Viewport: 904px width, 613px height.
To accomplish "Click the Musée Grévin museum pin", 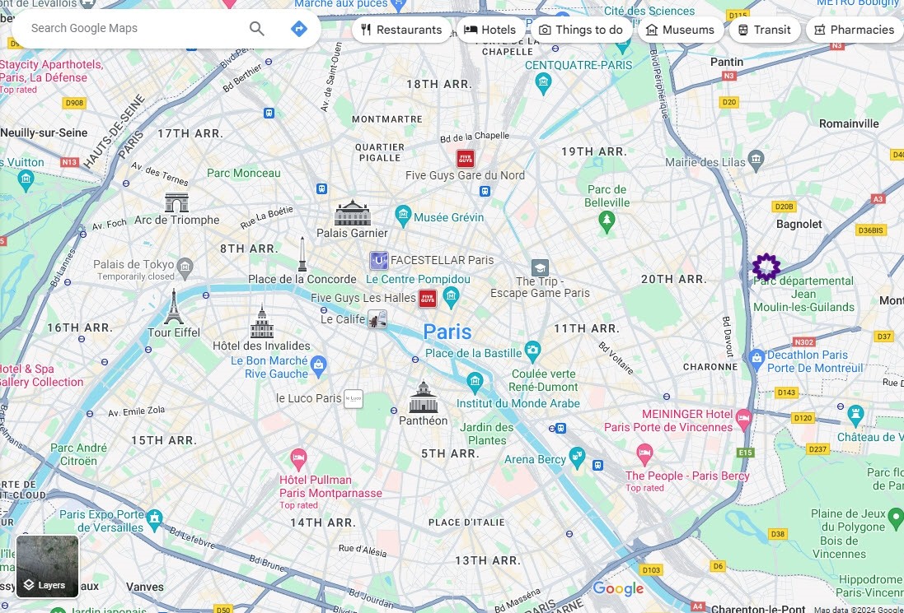I will (403, 216).
